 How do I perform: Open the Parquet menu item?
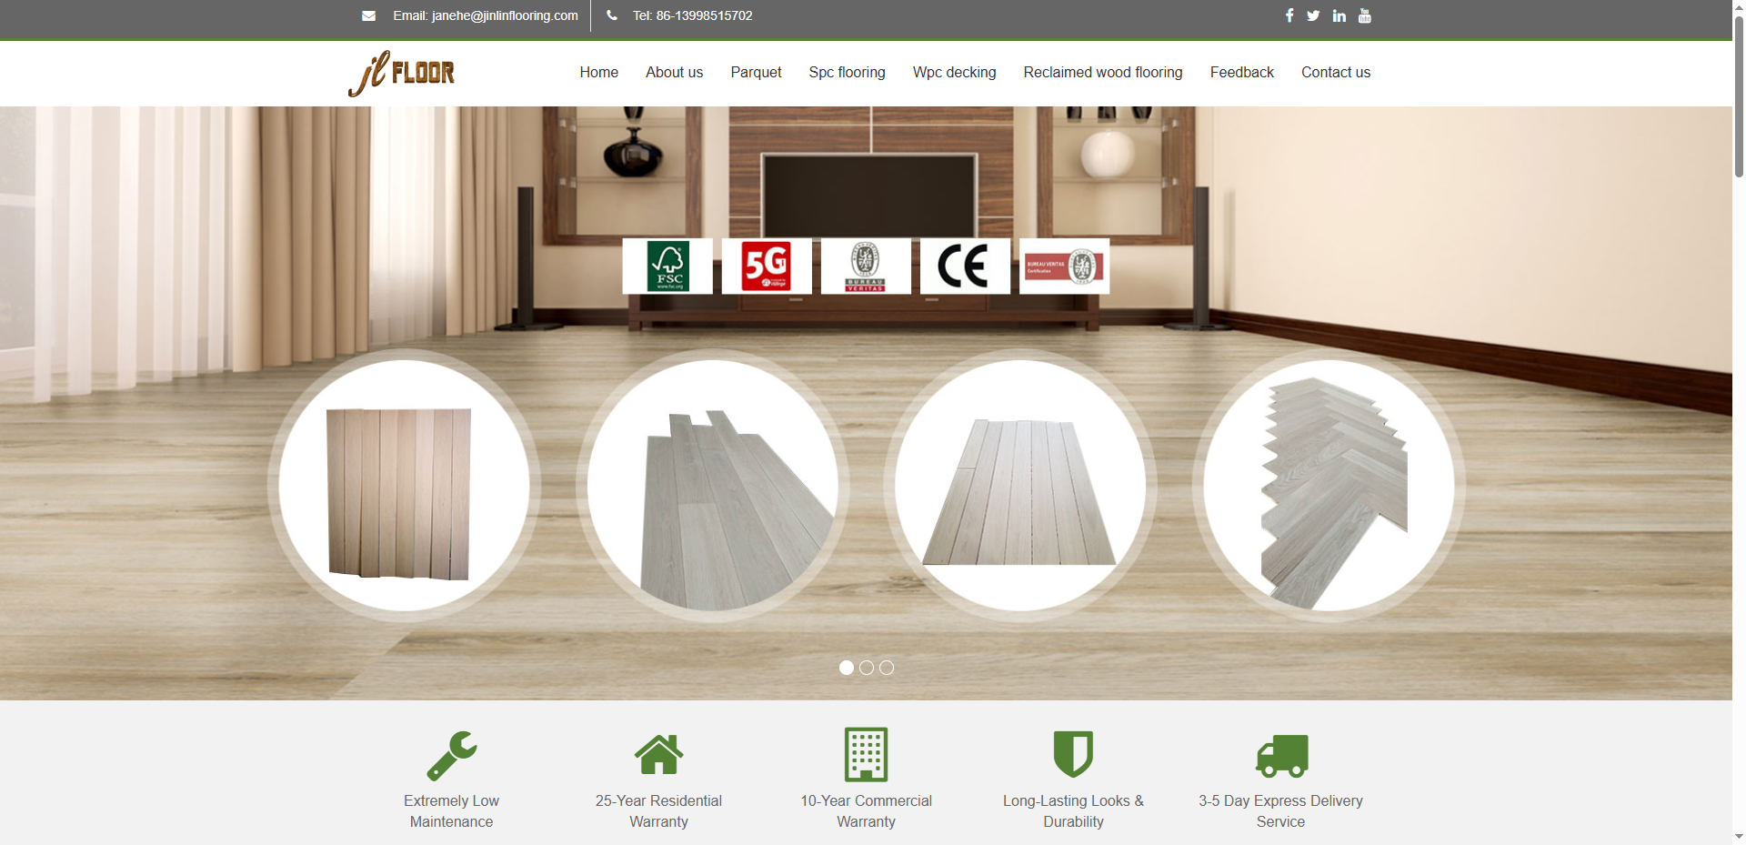tap(756, 73)
